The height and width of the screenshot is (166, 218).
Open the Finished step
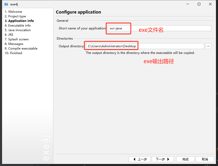pos(13,53)
